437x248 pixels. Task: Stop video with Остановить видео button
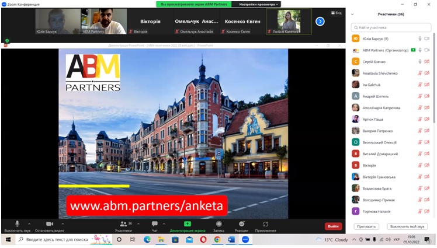click(x=50, y=226)
